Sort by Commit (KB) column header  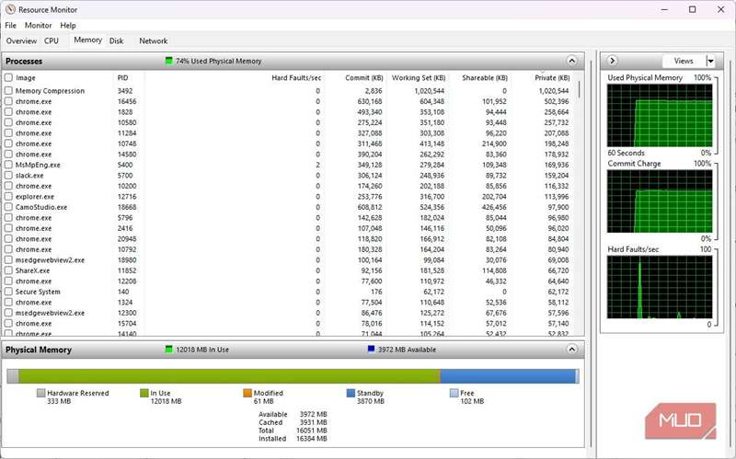(355, 78)
